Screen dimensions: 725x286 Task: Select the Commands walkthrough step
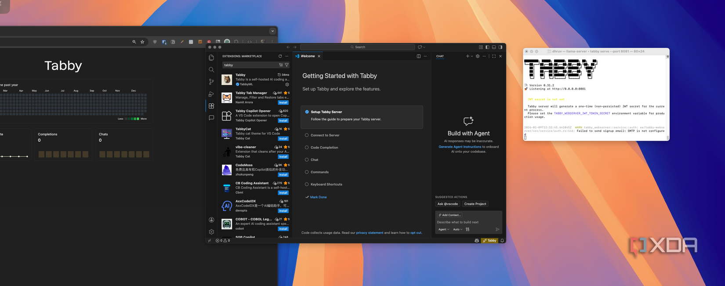coord(317,172)
